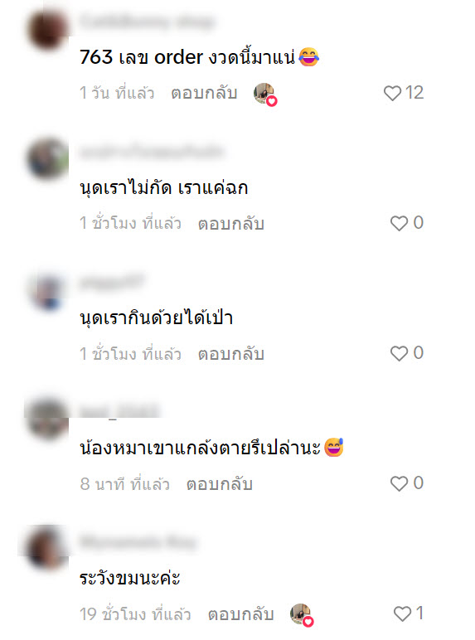Reply to 'นุดเราไม่กัด เราแค่ฉก' comment

pyautogui.click(x=231, y=223)
